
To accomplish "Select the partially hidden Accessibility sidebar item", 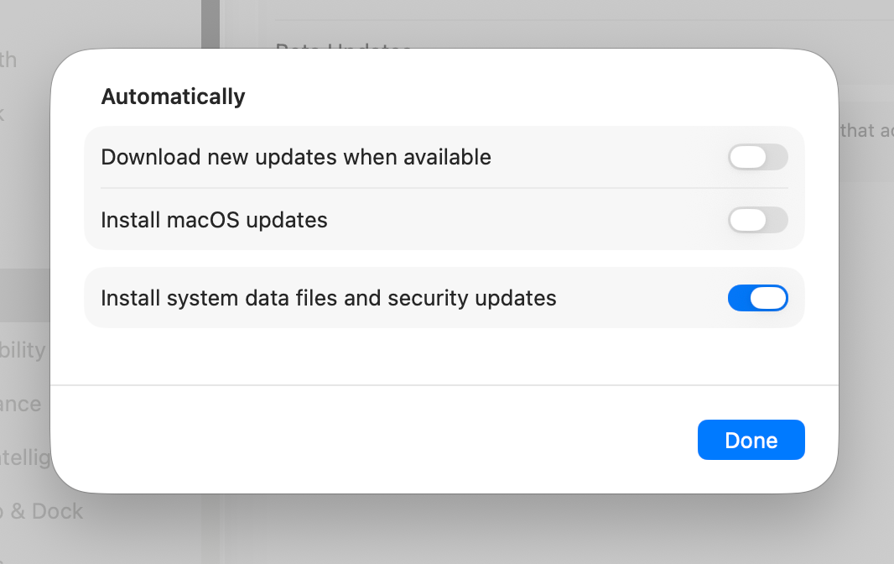I will pyautogui.click(x=23, y=350).
